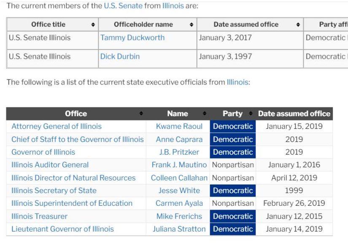This screenshot has height=243, width=348.
Task: Sort executive table by Party arrows
Action: coord(251,114)
